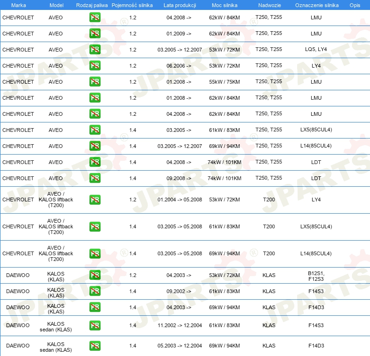Select the fuel icon of the 06.2006 Aveo row
Viewport: 370px width, 356px height.
click(x=95, y=66)
